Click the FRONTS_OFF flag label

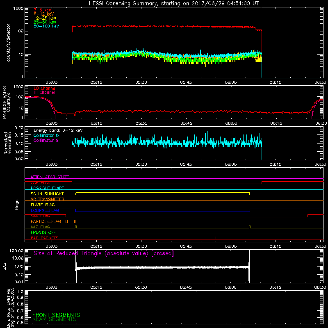click(43, 232)
